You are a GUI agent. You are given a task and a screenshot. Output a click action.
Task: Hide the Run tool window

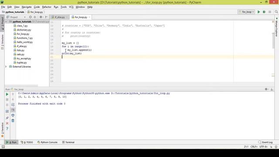(x=272, y=89)
